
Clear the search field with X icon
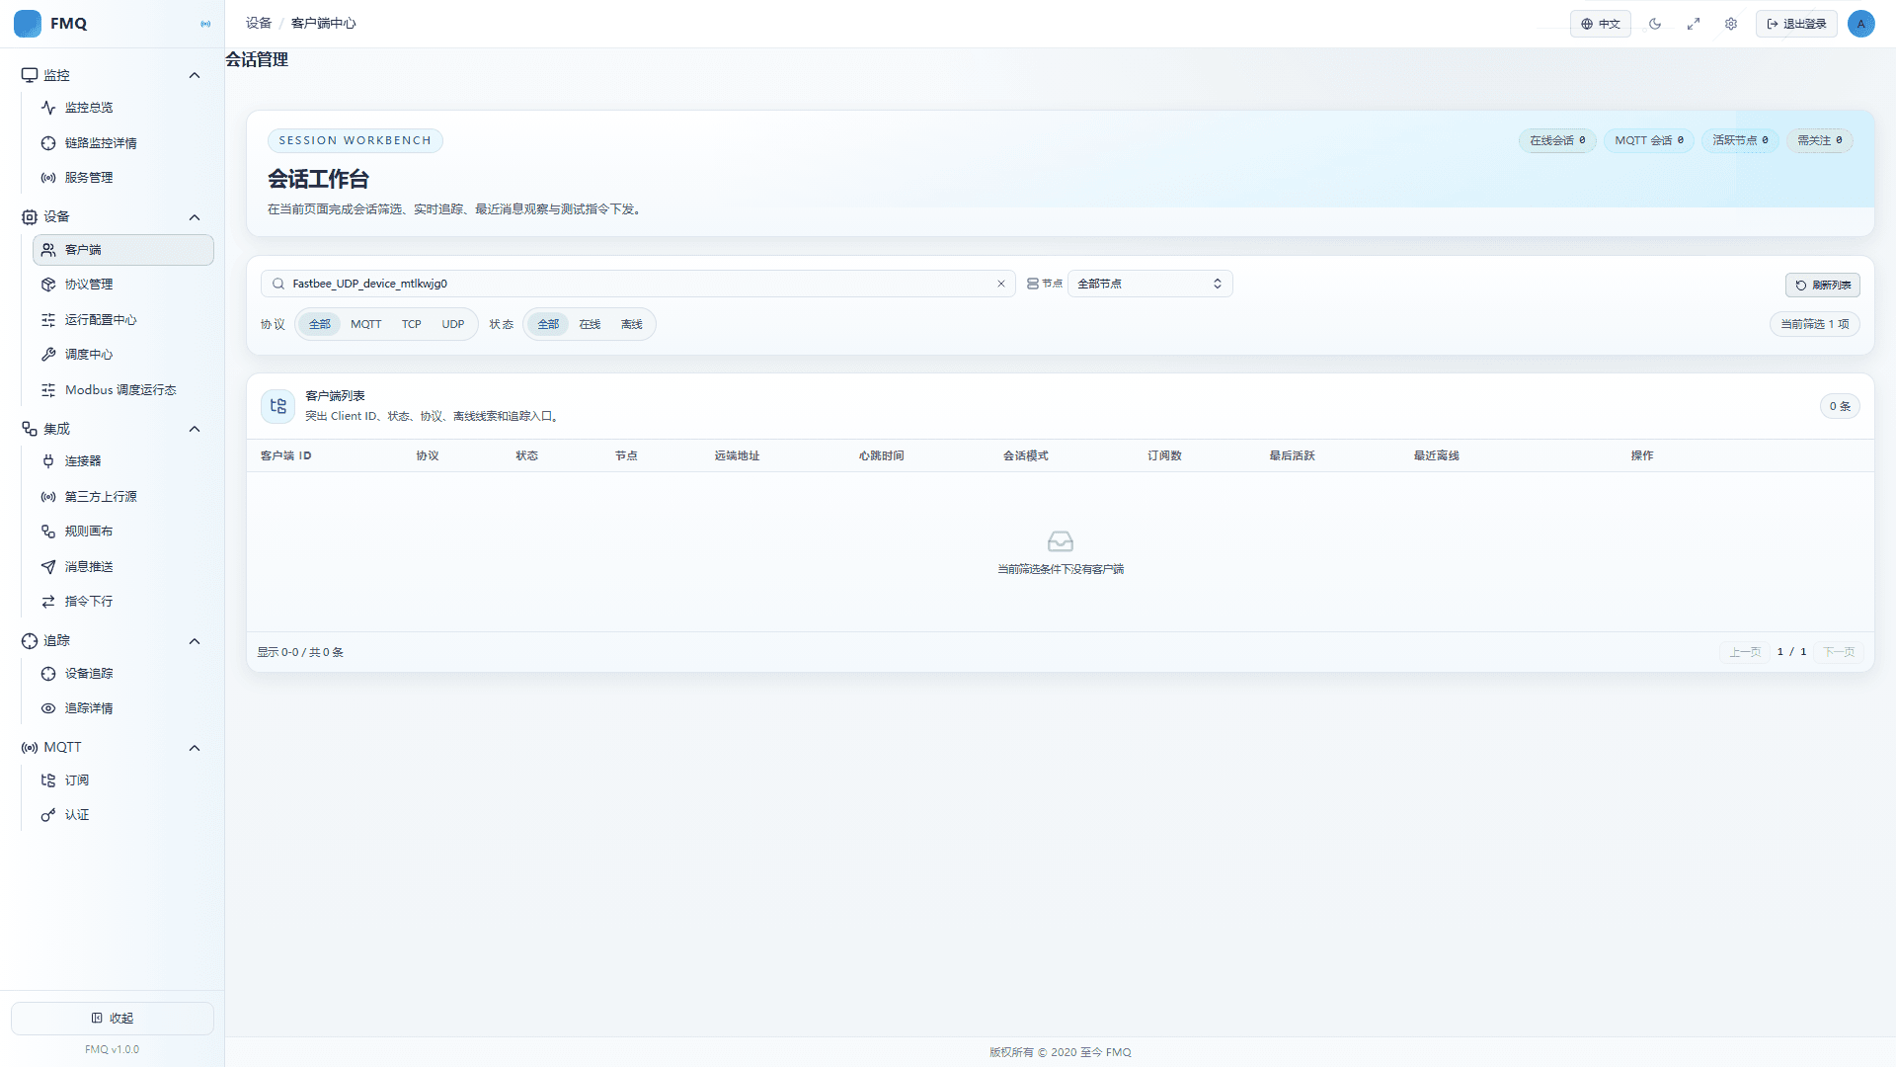[1000, 284]
